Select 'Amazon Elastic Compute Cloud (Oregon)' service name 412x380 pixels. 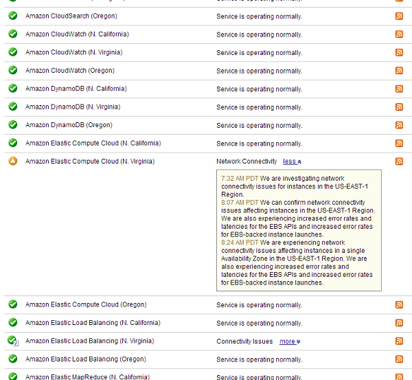coord(86,304)
